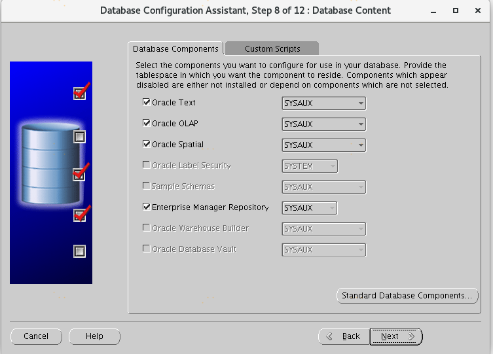Viewport: 493px width, 354px height.
Task: Maximize the Database Configuration Assistant window
Action: click(x=455, y=10)
